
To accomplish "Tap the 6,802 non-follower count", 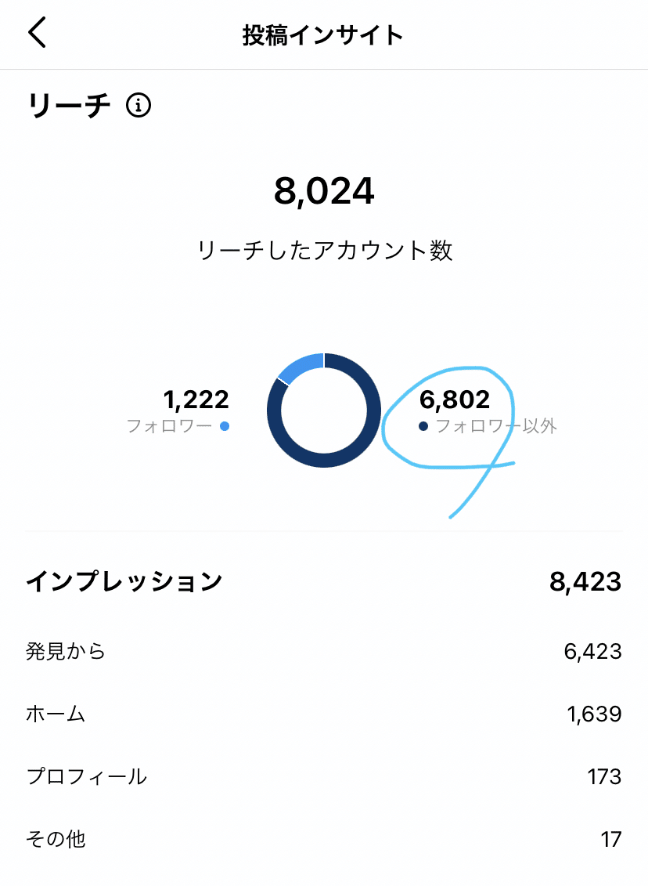I will 455,400.
